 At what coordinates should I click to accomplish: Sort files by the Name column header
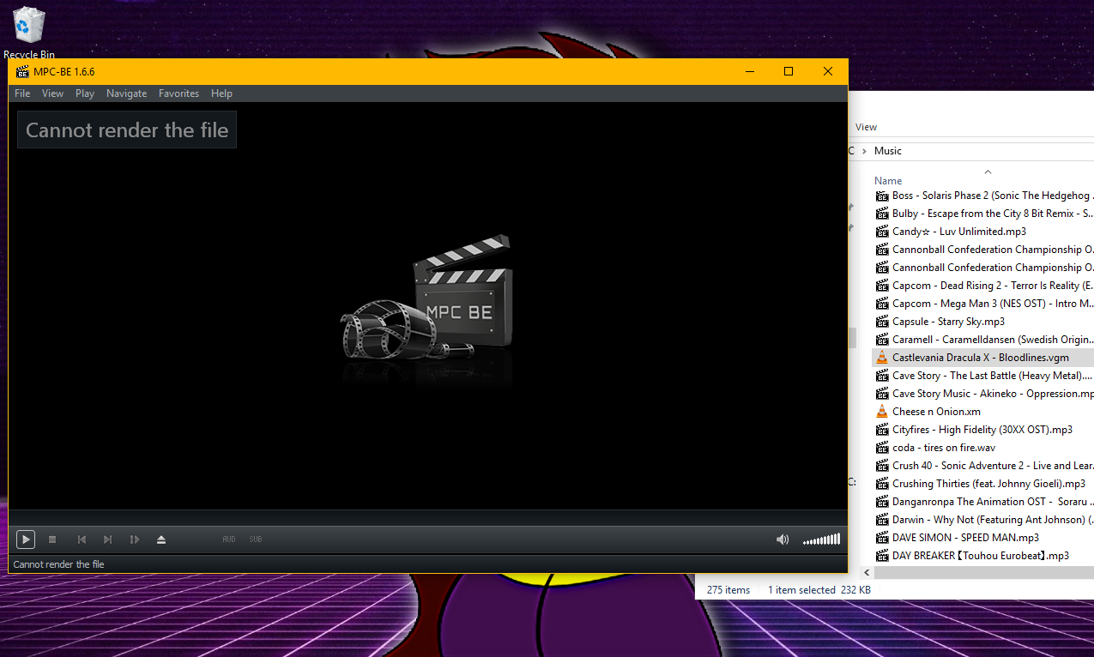click(888, 181)
